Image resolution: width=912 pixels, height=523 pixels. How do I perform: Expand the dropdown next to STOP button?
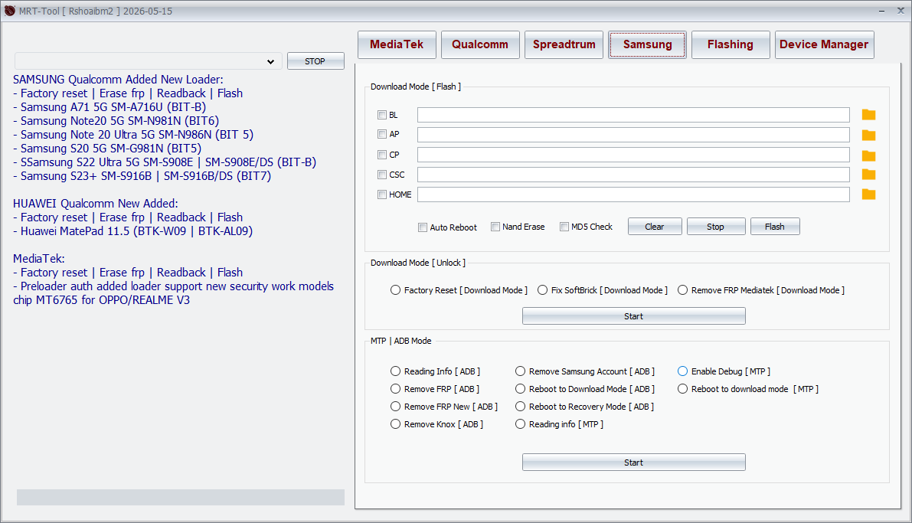(x=270, y=61)
